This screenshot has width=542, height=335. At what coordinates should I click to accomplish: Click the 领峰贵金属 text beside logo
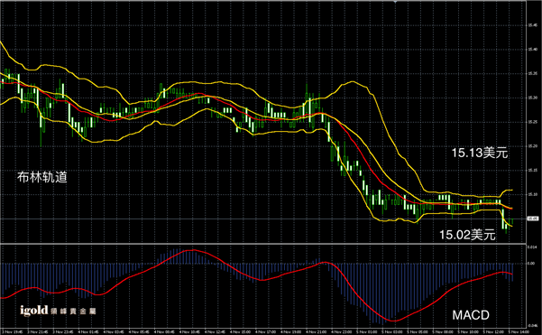[73, 312]
